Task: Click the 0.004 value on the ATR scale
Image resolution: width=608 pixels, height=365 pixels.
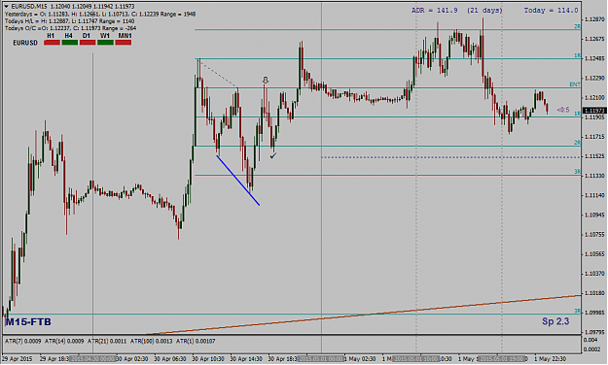Action: click(590, 340)
